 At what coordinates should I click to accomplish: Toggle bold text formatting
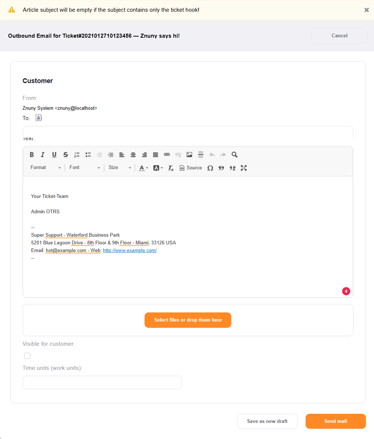(32, 154)
